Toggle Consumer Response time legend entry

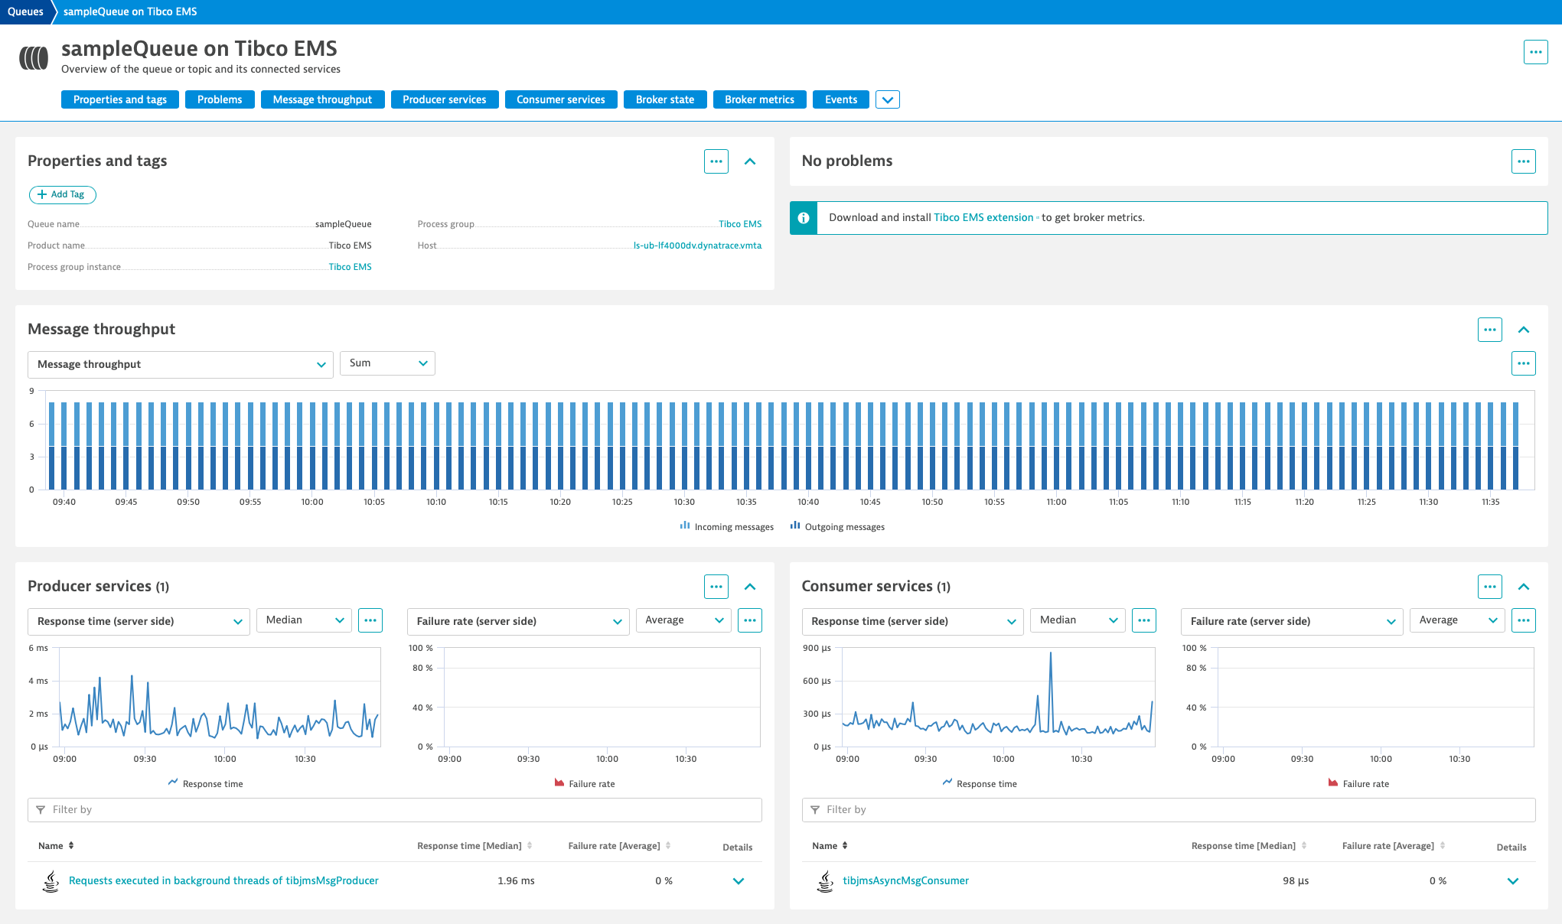[980, 783]
